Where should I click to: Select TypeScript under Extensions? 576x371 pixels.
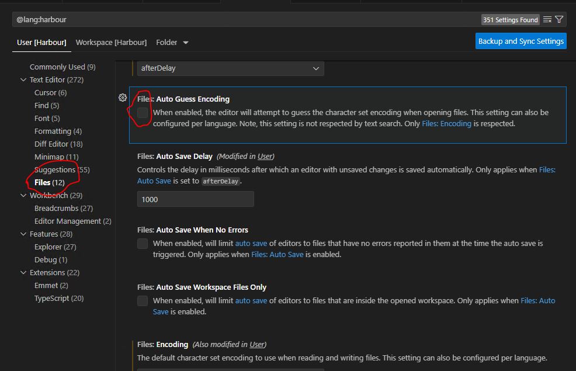pos(59,299)
